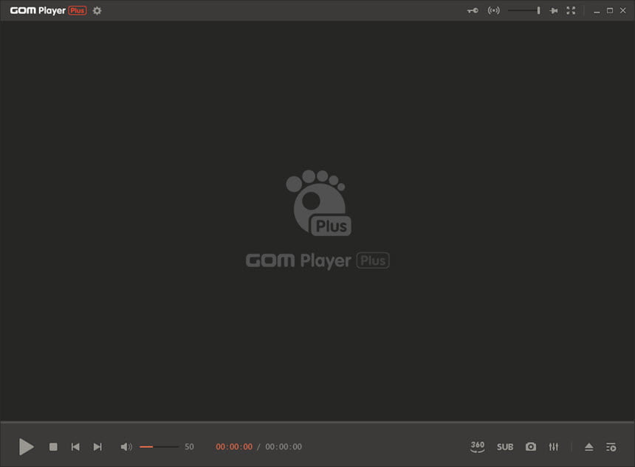Toggle fullscreen mode from the title bar

pos(570,10)
